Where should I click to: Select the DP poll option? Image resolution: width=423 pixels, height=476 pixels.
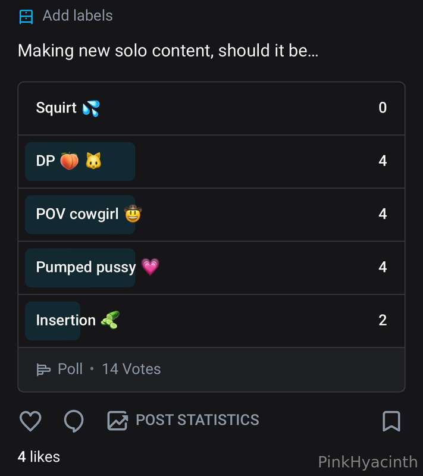(212, 161)
